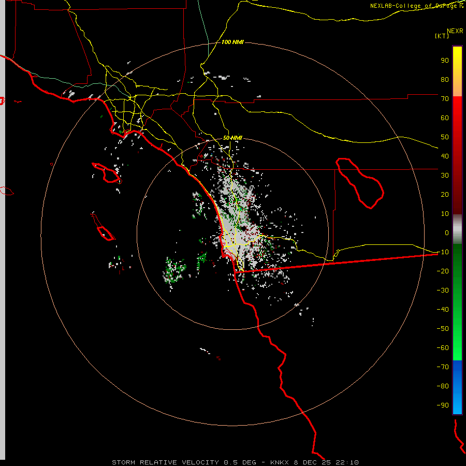Click the "STORM RELATIVE VELOCITY" footer title

tap(165, 462)
